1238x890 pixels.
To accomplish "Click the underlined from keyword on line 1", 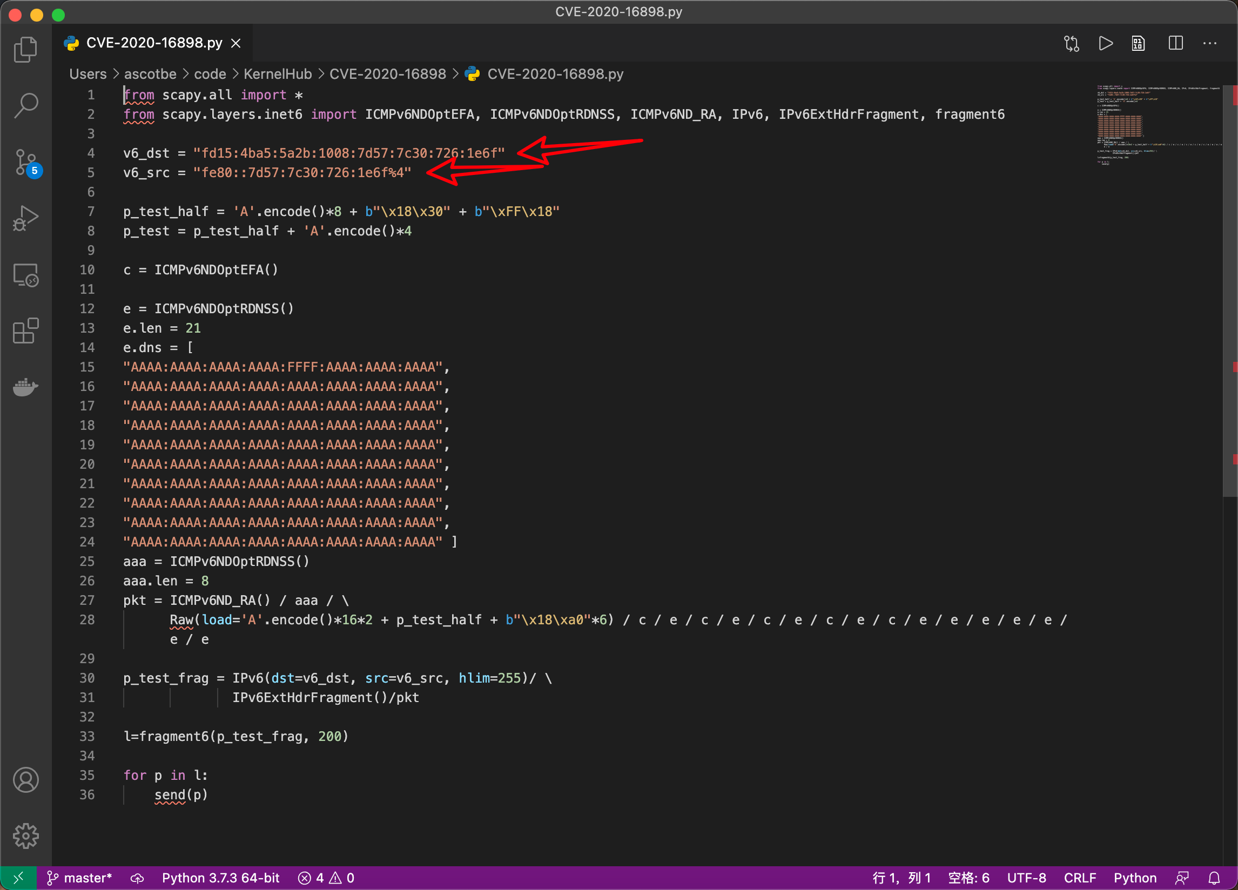I will pos(139,95).
